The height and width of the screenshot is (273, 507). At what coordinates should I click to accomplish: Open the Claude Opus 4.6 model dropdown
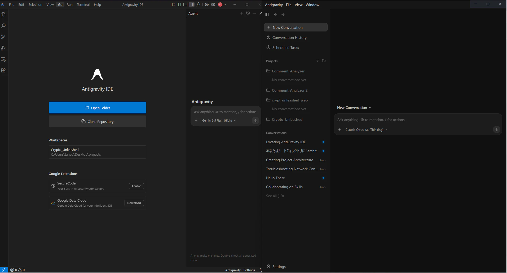(366, 130)
